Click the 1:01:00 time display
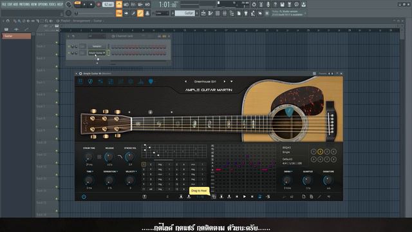Image resolution: width=412 pixels, height=232 pixels. (x=167, y=5)
